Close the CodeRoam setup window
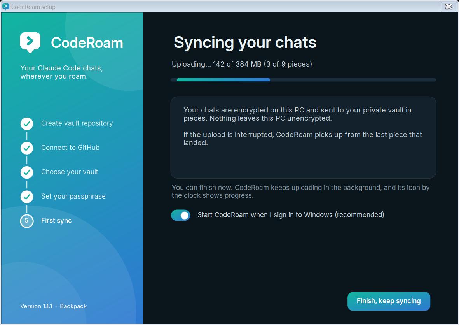Image resolution: width=459 pixels, height=325 pixels. pos(449,7)
